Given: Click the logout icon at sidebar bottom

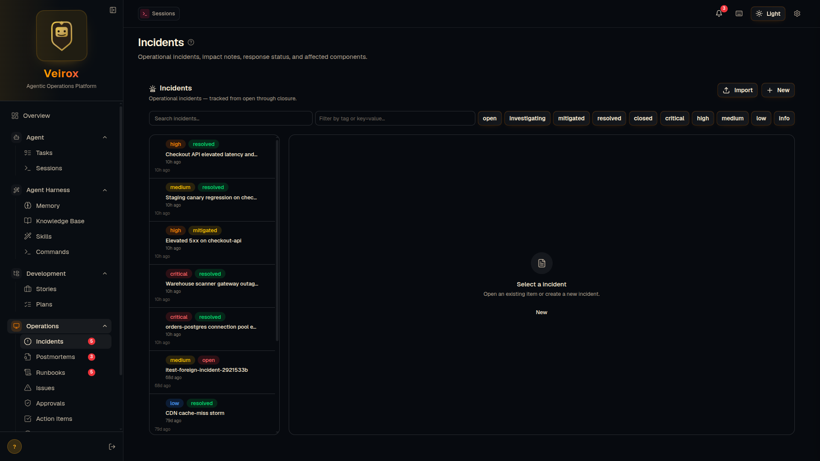Looking at the screenshot, I should [x=112, y=446].
